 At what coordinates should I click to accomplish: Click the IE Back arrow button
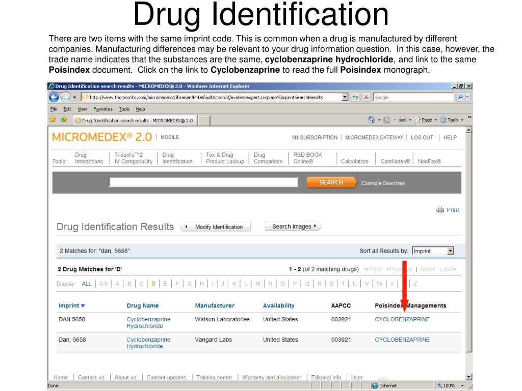click(54, 97)
